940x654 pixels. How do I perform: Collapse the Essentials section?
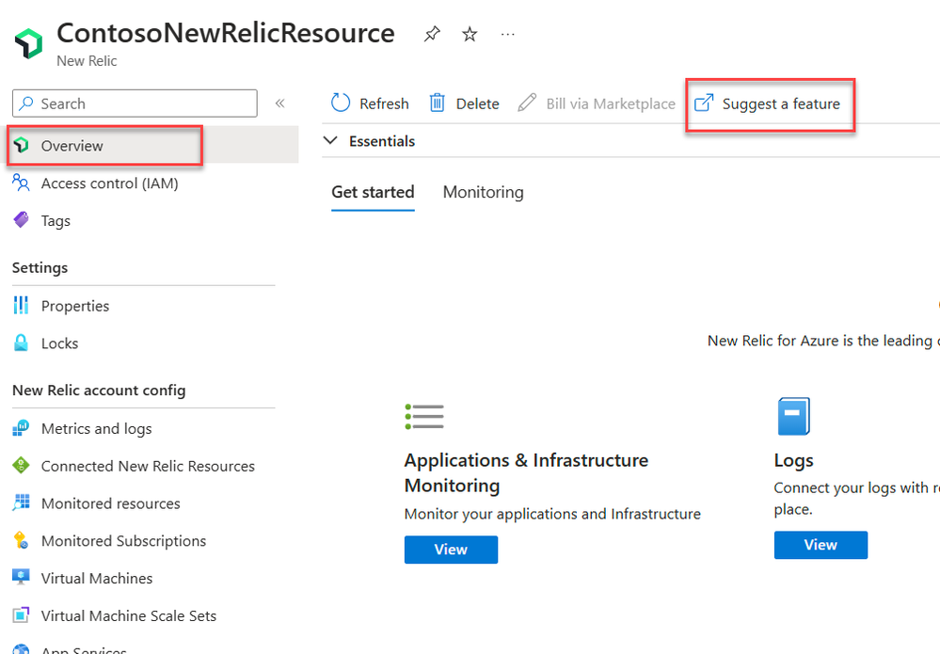coord(330,141)
